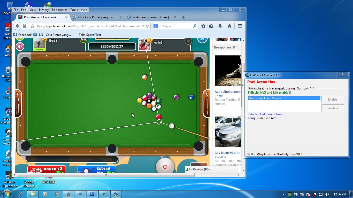
Task: Click the spin control crosshair ball
Action: coord(165,166)
